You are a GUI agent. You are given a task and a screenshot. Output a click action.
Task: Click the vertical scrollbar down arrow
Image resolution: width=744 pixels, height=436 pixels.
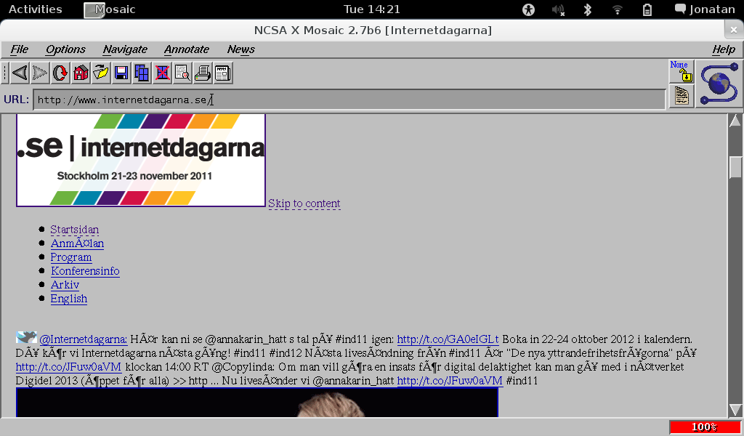pos(735,410)
